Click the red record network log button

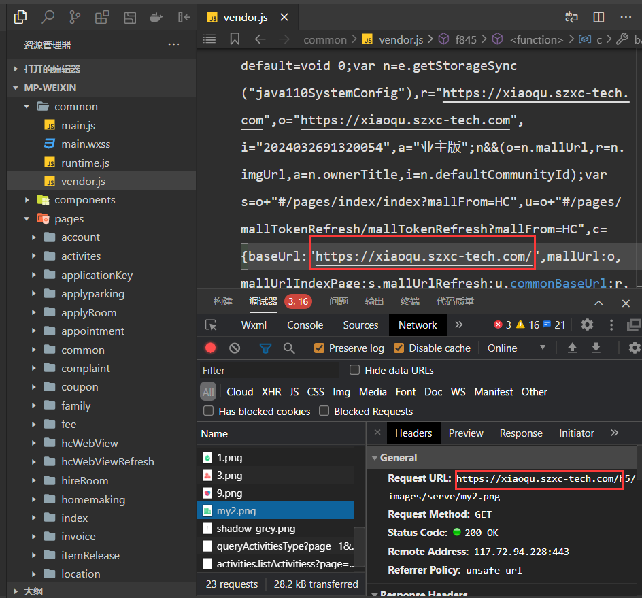[210, 348]
